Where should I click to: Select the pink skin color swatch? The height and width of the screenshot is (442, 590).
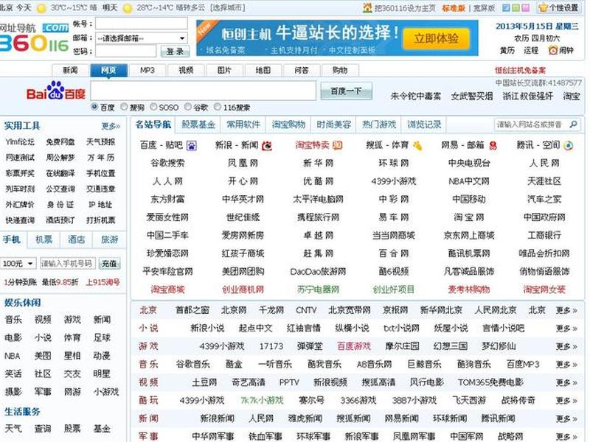(x=526, y=8)
